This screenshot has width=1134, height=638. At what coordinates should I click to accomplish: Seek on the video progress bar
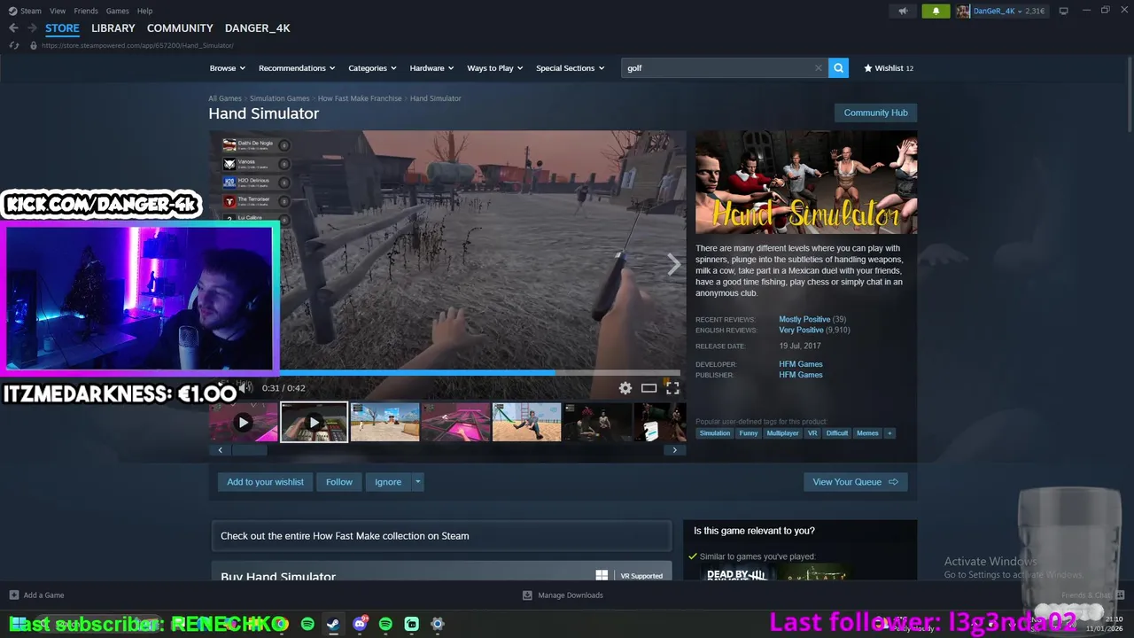(479, 373)
